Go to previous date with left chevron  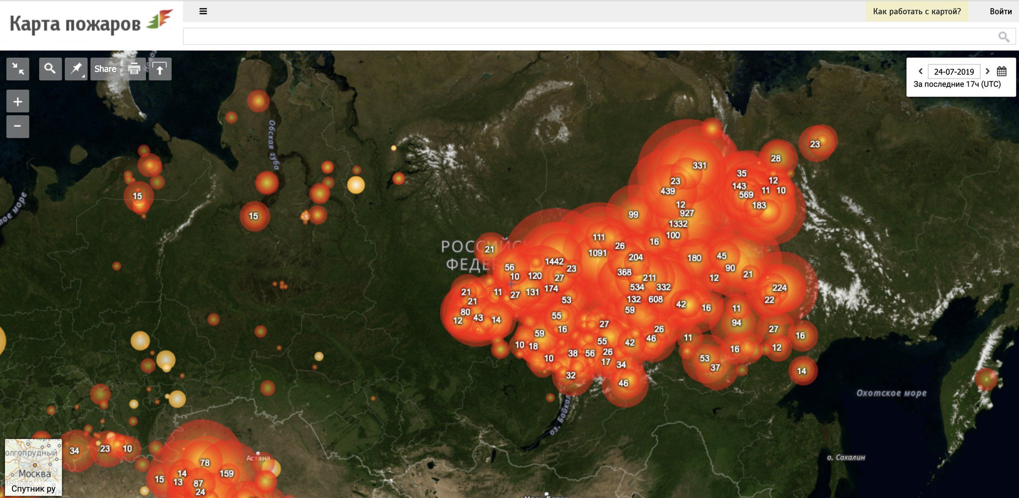[x=920, y=71]
